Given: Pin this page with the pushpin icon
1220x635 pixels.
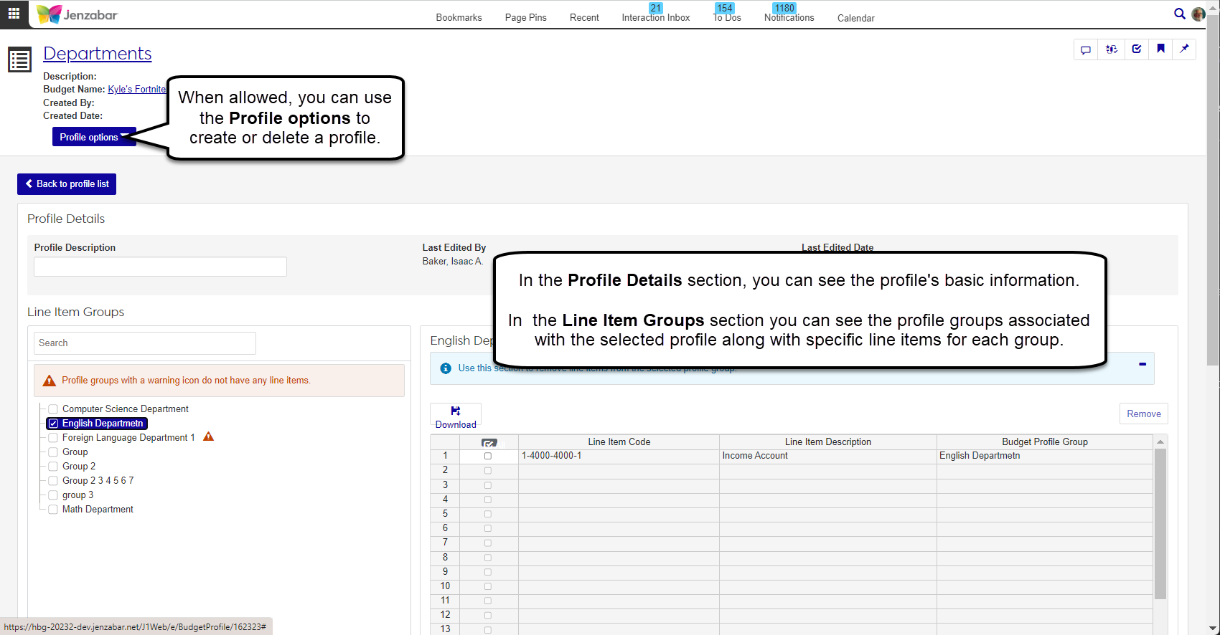Looking at the screenshot, I should (x=1184, y=49).
